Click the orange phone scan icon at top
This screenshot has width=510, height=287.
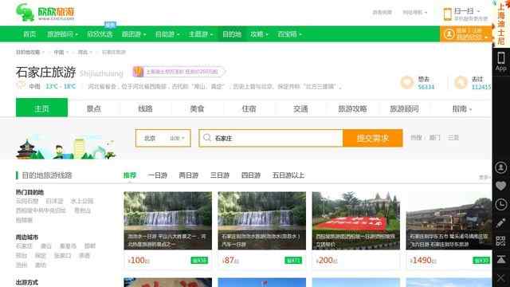click(448, 14)
